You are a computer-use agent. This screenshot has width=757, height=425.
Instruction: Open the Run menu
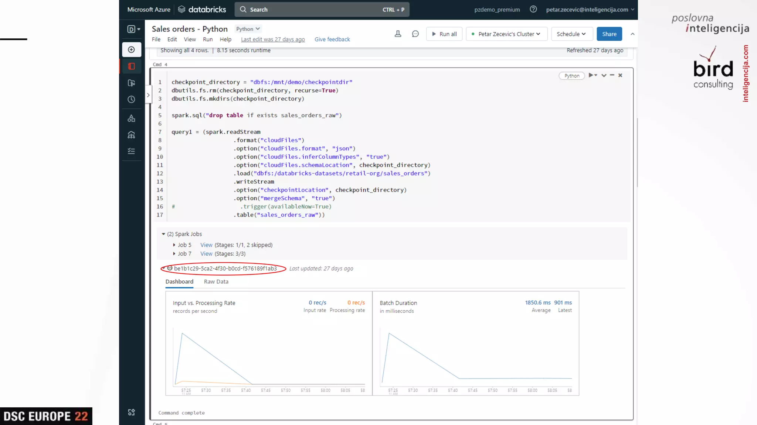(208, 39)
